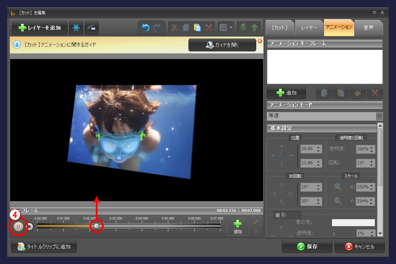Open the アニメーション モード dropdown
This screenshot has height=264, width=396.
click(x=379, y=116)
